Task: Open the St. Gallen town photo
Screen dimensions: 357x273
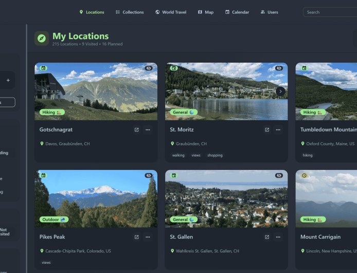Action: (226, 199)
